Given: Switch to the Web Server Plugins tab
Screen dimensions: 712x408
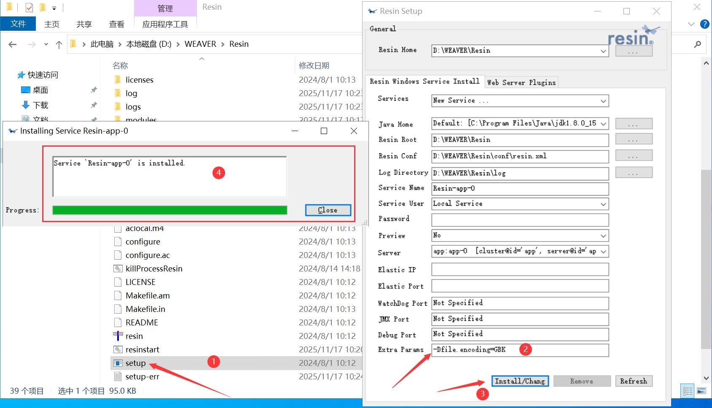Looking at the screenshot, I should [x=521, y=83].
